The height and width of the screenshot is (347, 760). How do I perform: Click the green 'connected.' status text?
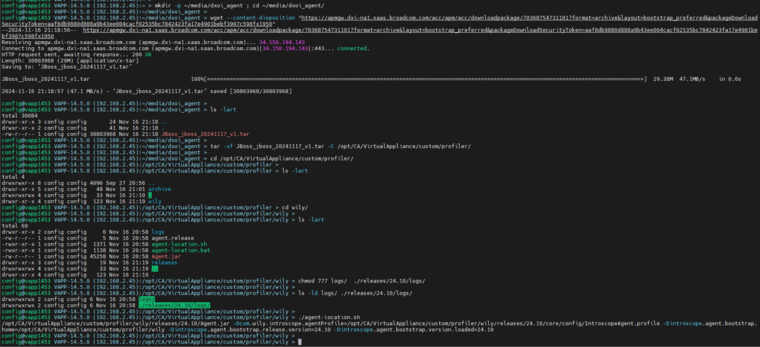[x=353, y=48]
